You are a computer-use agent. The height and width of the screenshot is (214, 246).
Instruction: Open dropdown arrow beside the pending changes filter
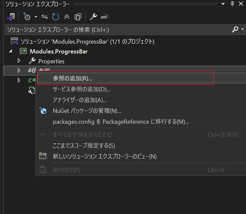tap(36, 17)
